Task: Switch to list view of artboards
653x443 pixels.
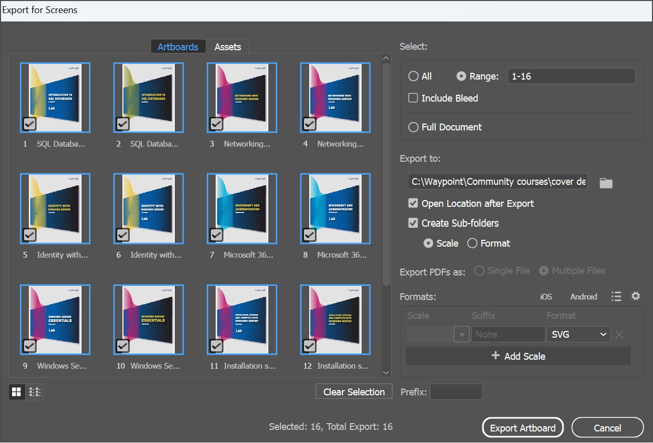Action: pyautogui.click(x=35, y=392)
